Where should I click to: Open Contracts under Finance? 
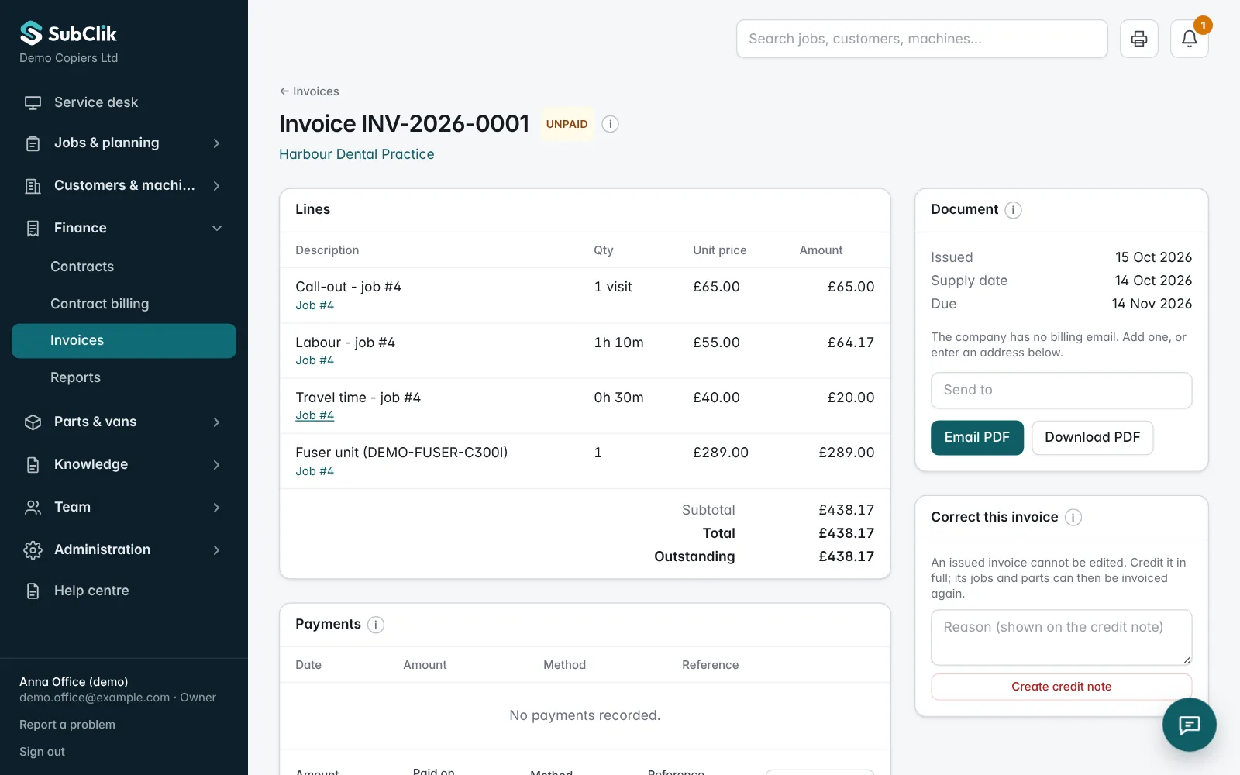click(124, 267)
